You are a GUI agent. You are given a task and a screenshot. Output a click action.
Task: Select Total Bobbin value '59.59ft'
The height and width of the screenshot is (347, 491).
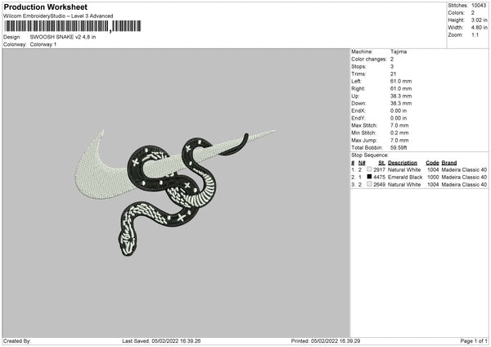click(399, 147)
